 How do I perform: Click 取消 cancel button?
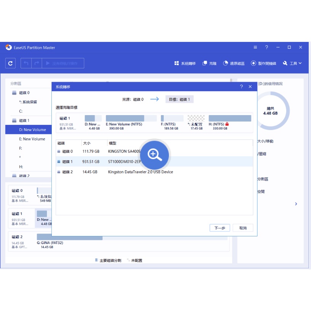(x=243, y=228)
